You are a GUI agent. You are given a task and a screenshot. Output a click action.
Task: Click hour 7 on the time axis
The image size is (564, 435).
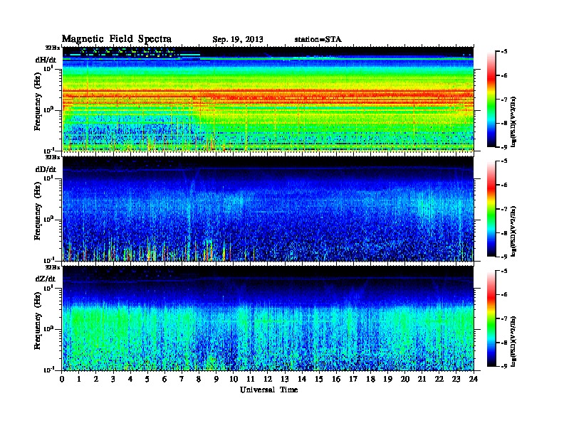182,380
